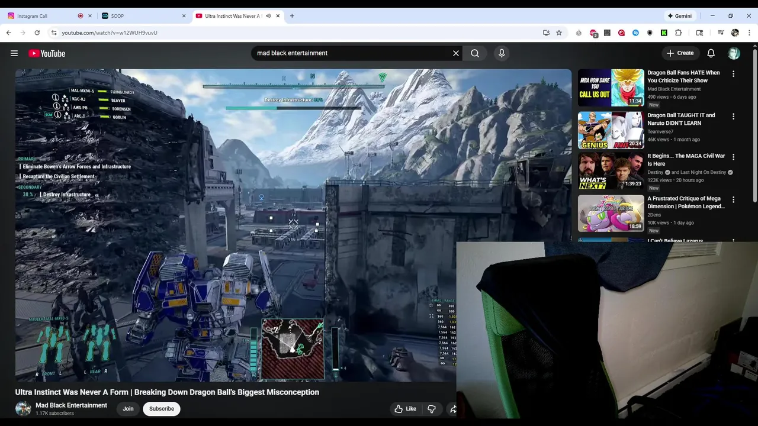The image size is (758, 426).
Task: Close the SOOP tab
Action: tap(184, 16)
